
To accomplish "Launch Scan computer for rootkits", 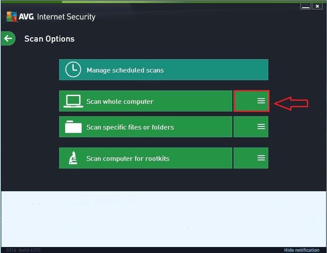I will coord(146,158).
